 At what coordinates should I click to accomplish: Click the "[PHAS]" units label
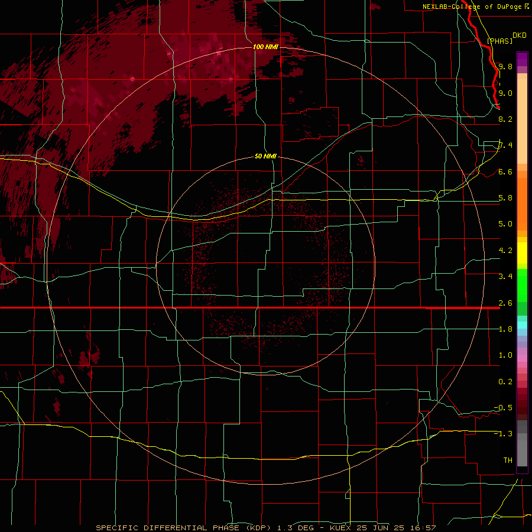click(499, 41)
